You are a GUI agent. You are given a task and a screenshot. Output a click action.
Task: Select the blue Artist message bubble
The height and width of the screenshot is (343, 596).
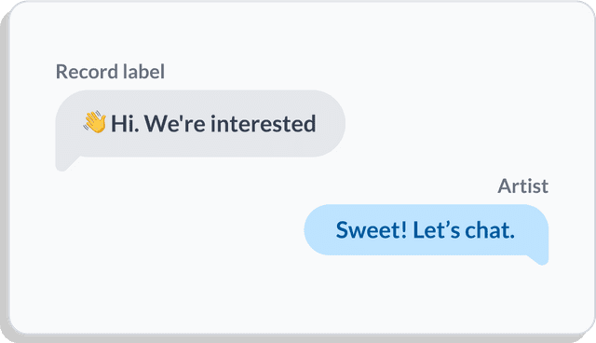(427, 230)
